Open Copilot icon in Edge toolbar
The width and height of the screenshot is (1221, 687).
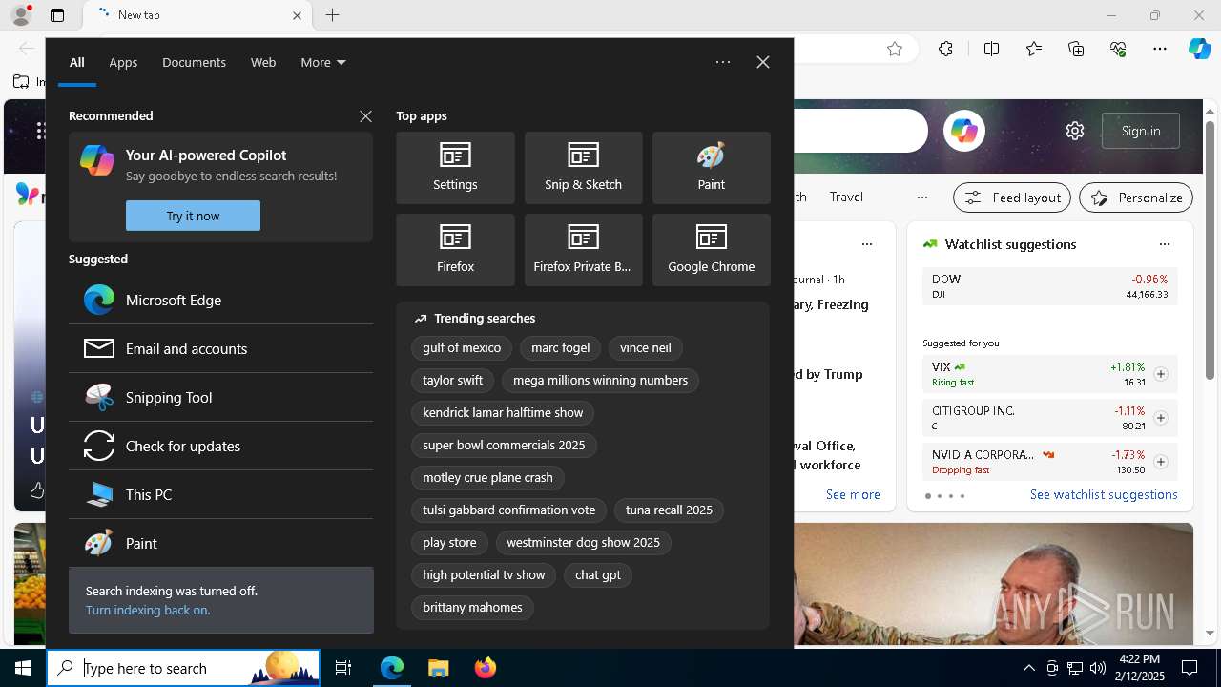click(x=1199, y=49)
